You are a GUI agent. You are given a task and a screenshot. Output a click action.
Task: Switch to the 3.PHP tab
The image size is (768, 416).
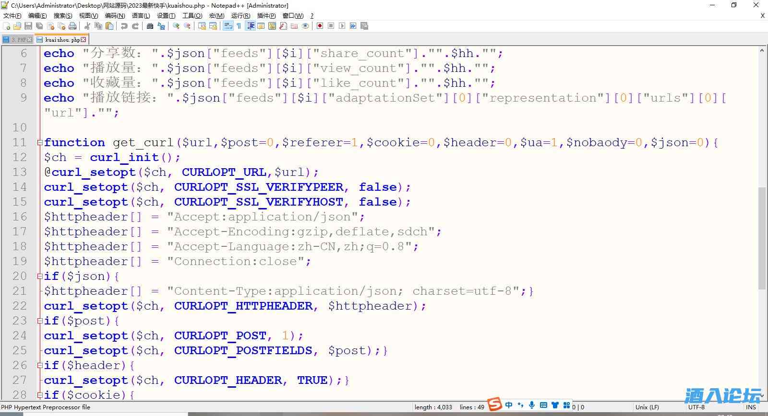pyautogui.click(x=18, y=40)
